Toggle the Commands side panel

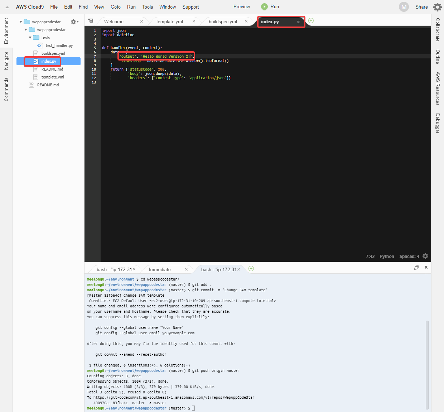coord(6,90)
